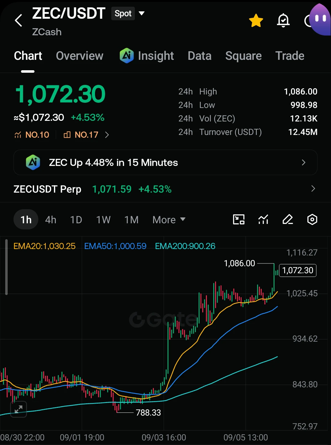The image size is (331, 445).
Task: Tap the ≈$1,072.30 fiat value
Action: pos(39,117)
